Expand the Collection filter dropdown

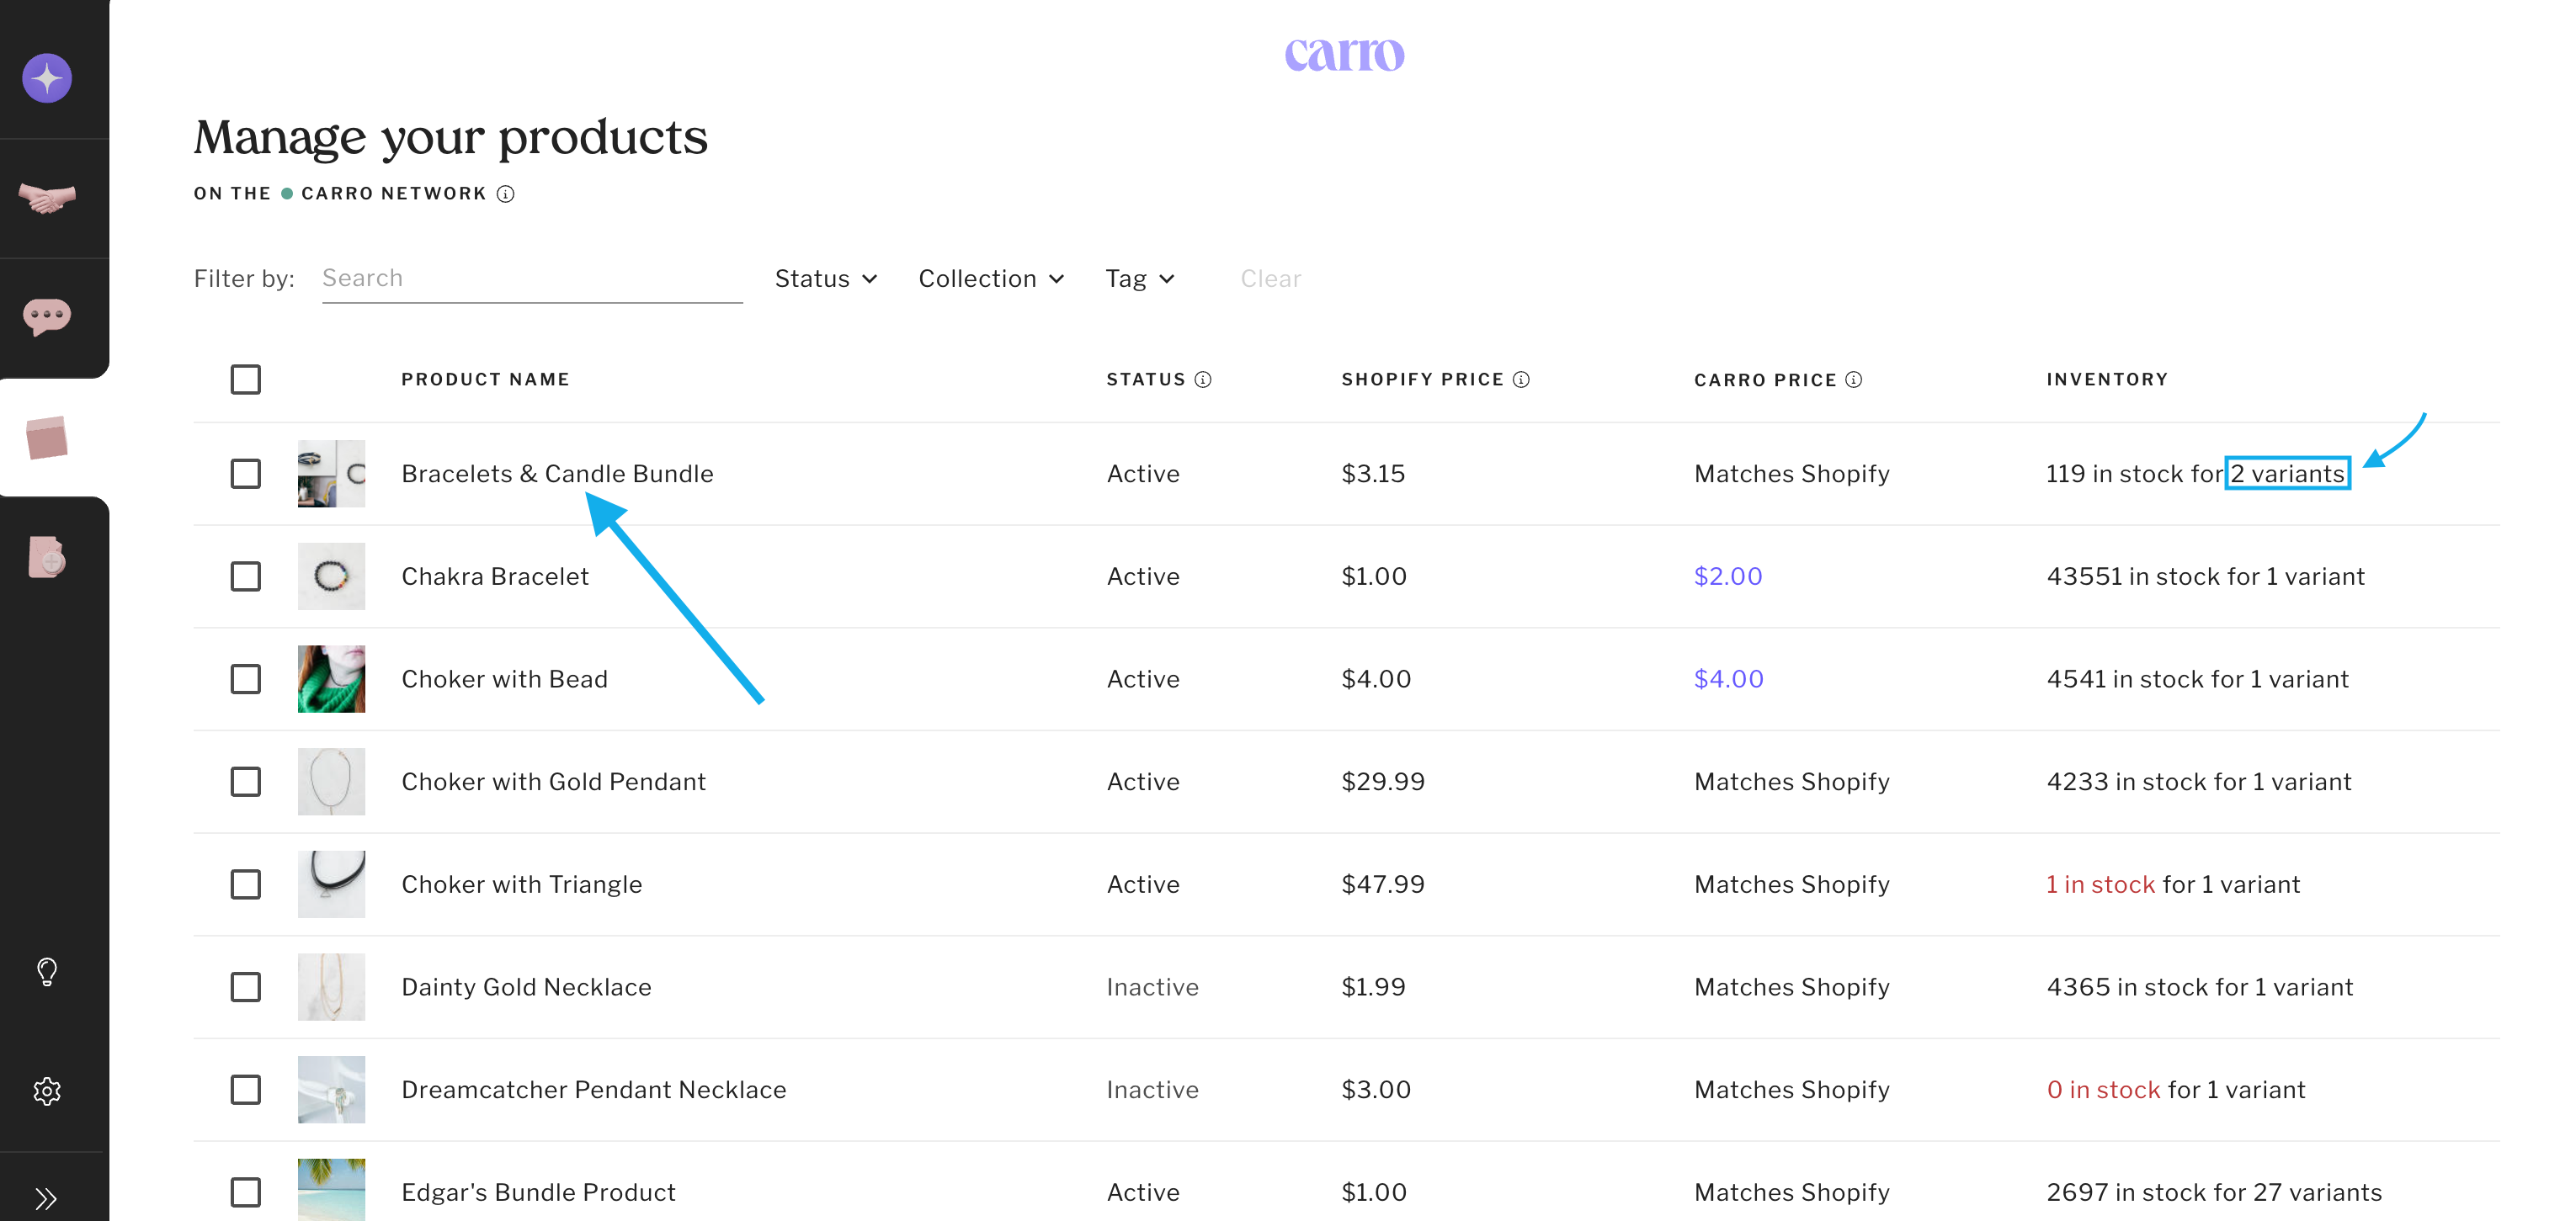tap(991, 279)
